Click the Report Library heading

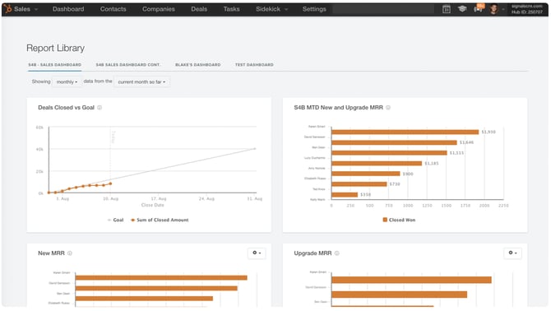click(56, 49)
